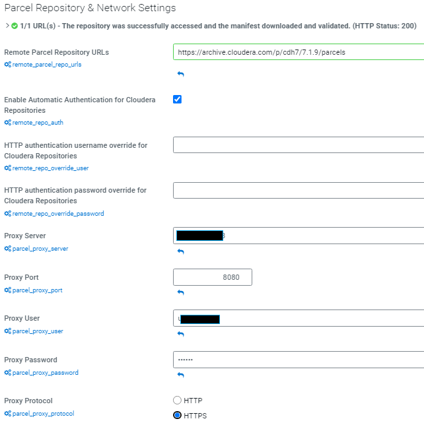Revert the Proxy User value

[181, 334]
